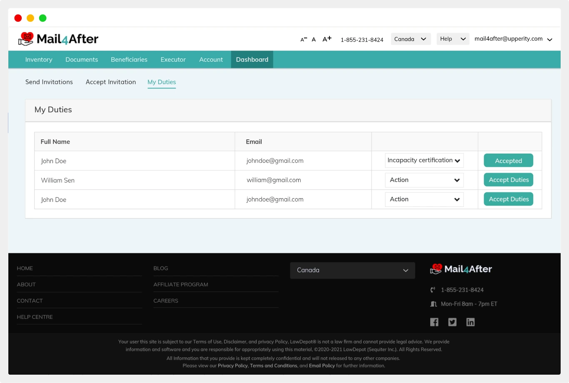The height and width of the screenshot is (383, 569).
Task: Expand the Help dropdown
Action: coord(453,38)
